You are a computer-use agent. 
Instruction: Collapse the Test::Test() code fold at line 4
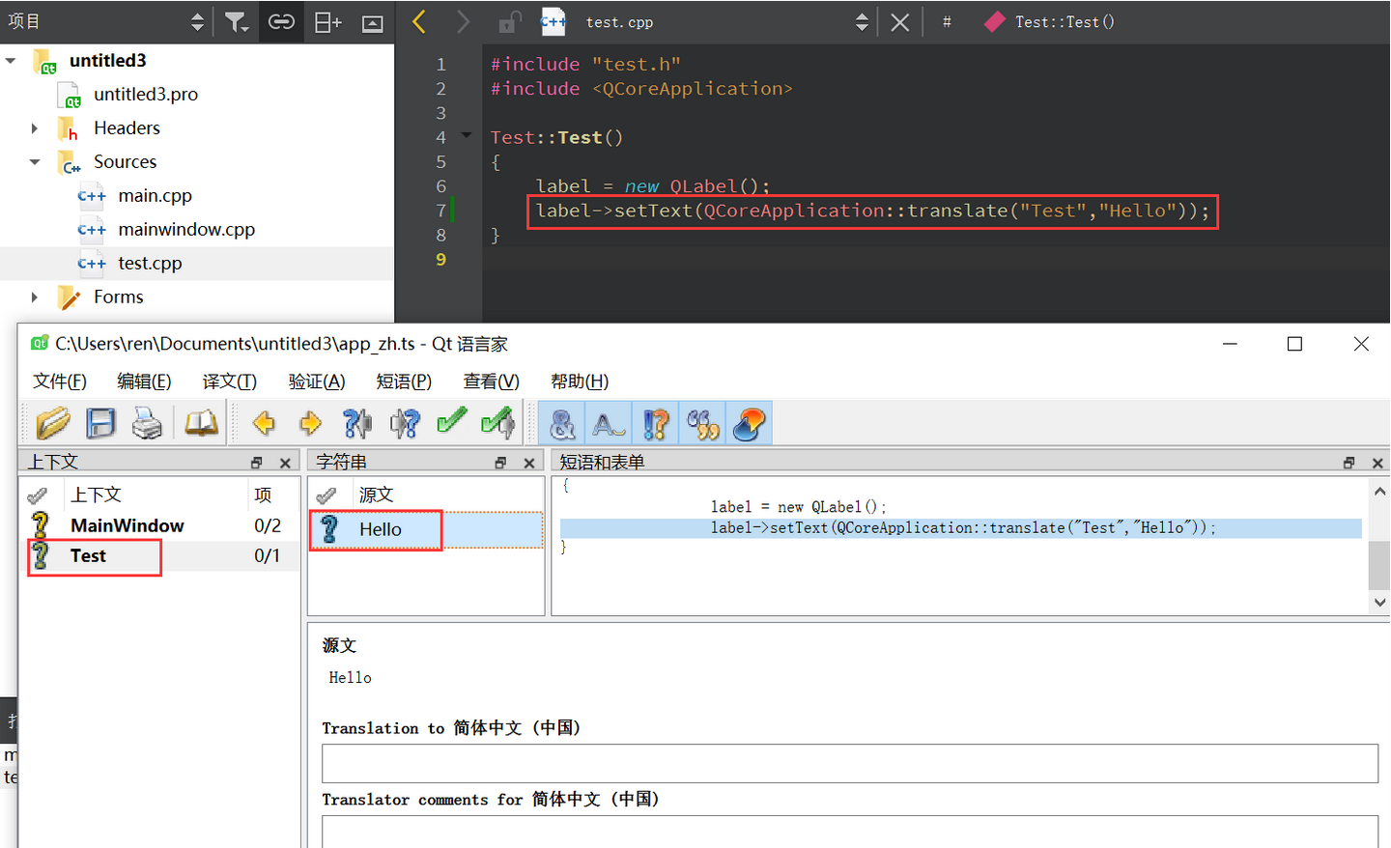click(x=465, y=136)
